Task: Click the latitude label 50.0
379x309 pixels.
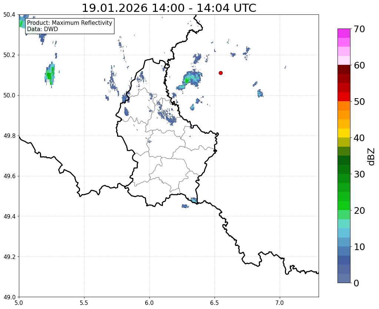Action: click(x=9, y=96)
